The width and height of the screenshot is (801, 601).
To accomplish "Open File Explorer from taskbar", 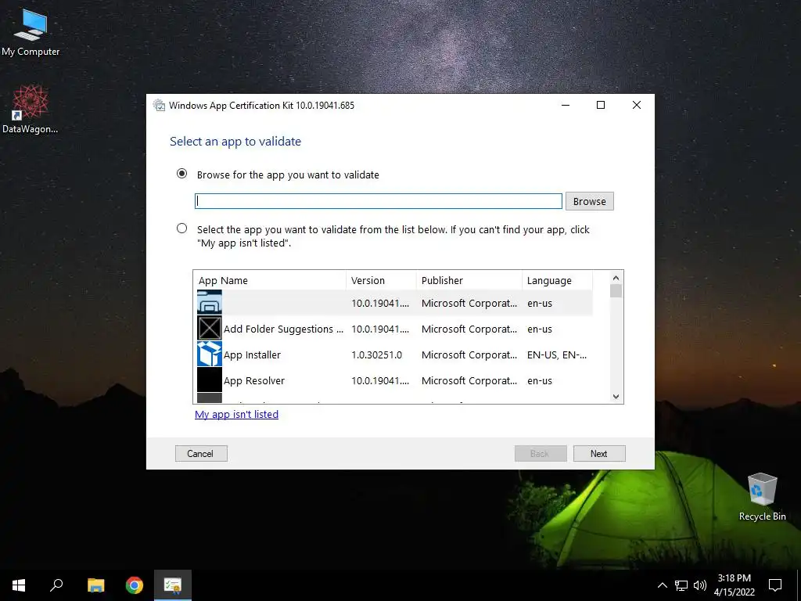I will (95, 585).
